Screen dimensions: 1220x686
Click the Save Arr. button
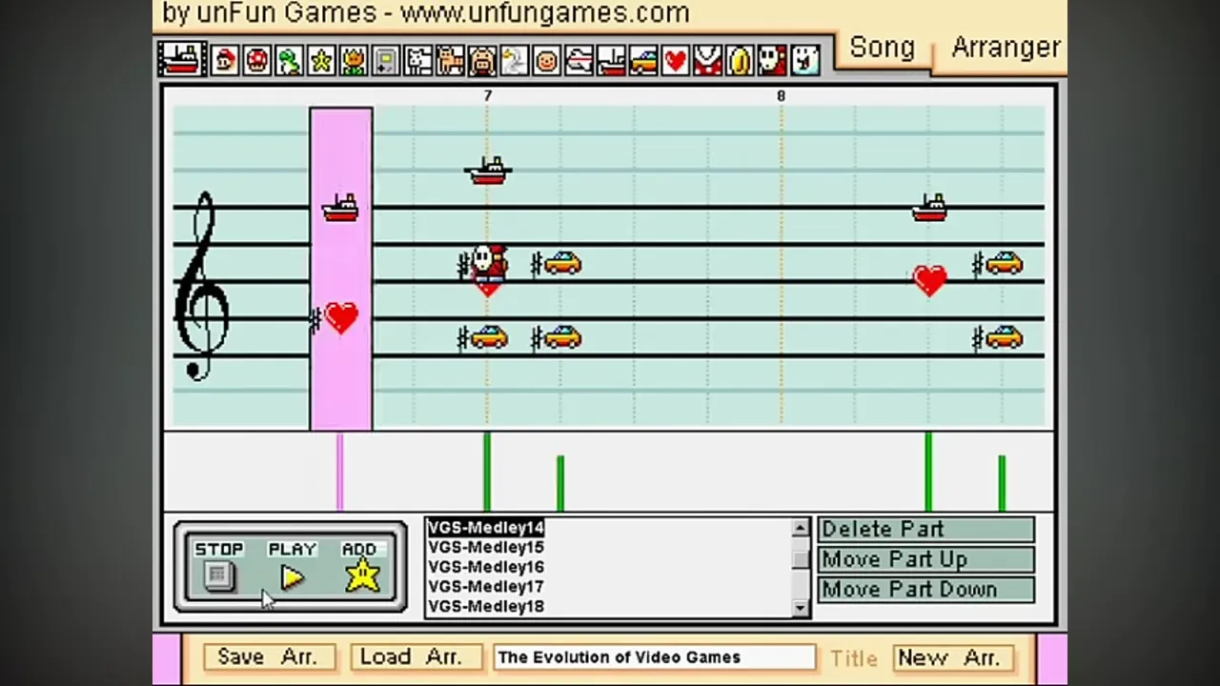268,657
